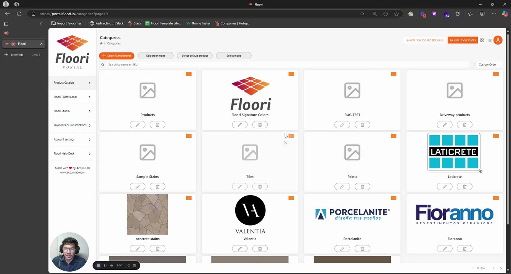Open the user account avatar icon
Screen dimensions: 511x274
[x=498, y=40]
